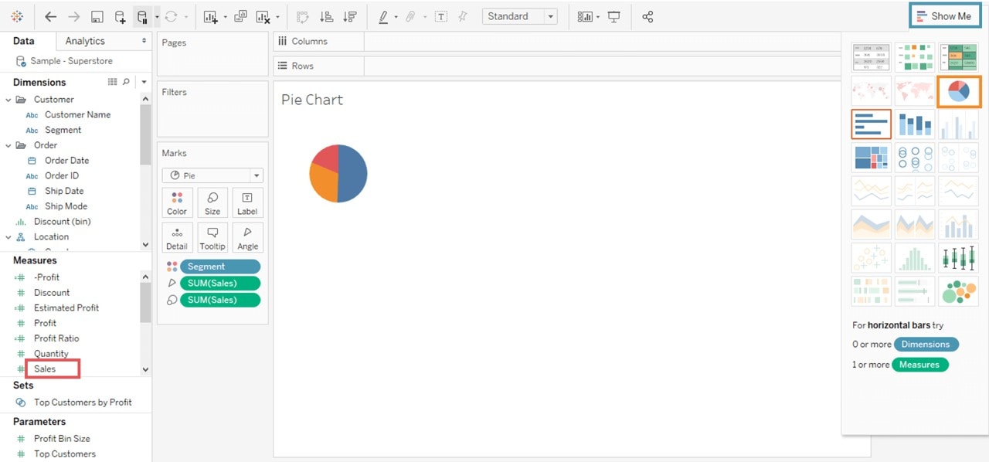The image size is (989, 462).
Task: Click the share workbook icon
Action: pyautogui.click(x=647, y=16)
